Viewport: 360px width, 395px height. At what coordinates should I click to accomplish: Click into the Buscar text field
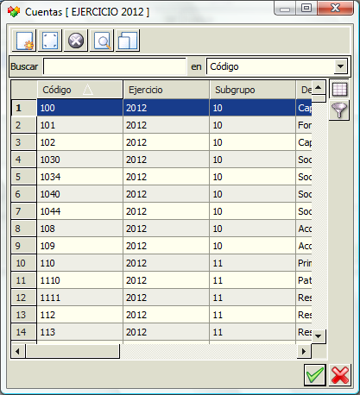point(115,66)
